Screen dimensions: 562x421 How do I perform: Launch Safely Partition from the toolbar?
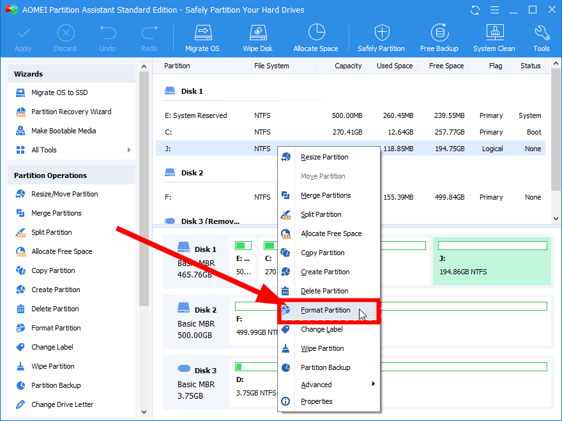click(381, 38)
